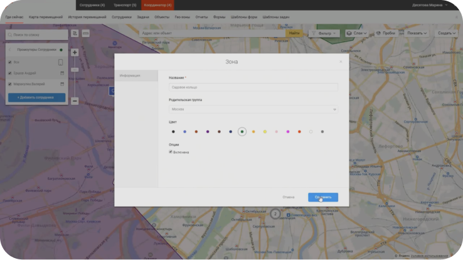The height and width of the screenshot is (260, 463).
Task: Click calendar icon next to Маракулин Валерий
Action: (x=61, y=84)
